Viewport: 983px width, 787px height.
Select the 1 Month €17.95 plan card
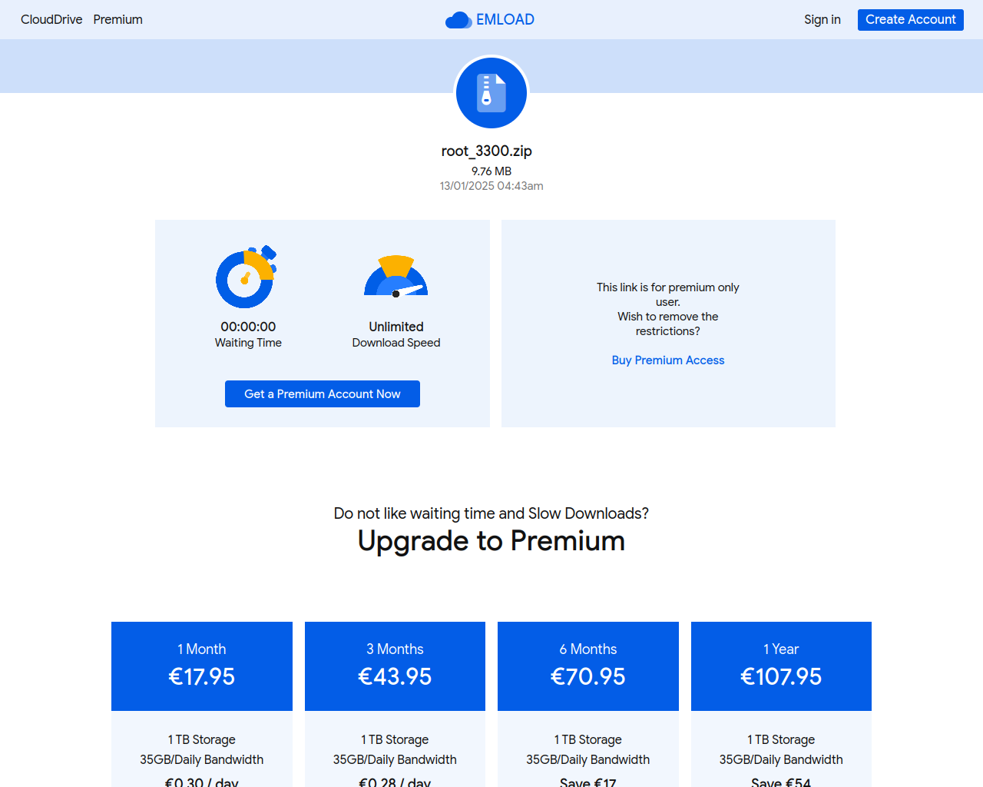coord(202,666)
